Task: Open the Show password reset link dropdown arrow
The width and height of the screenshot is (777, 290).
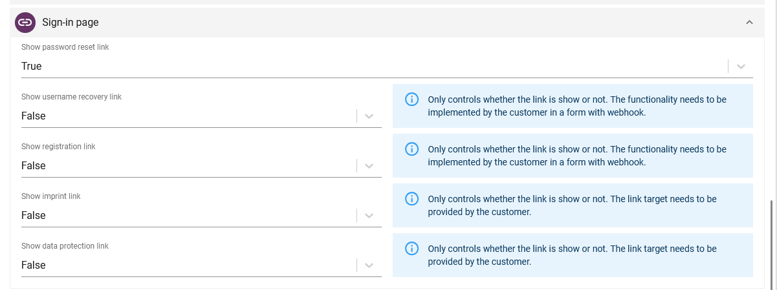Action: pos(741,67)
